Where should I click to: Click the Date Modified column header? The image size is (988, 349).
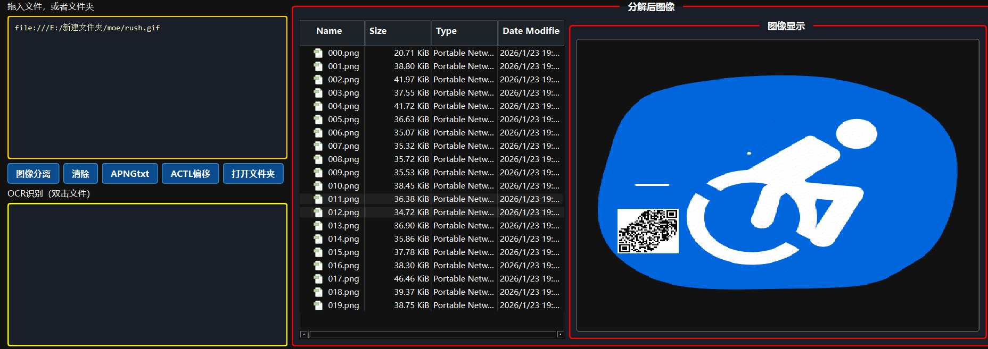click(x=530, y=31)
